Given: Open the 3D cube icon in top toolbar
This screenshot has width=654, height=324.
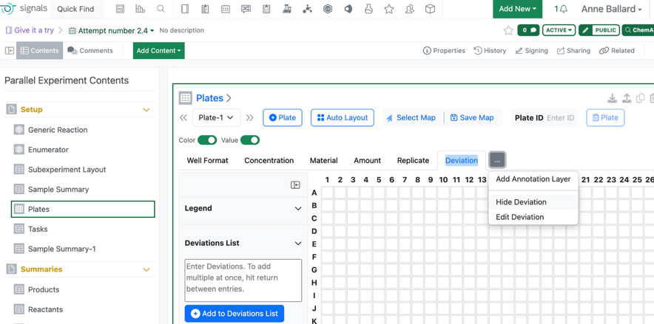Looking at the screenshot, I should 430,9.
